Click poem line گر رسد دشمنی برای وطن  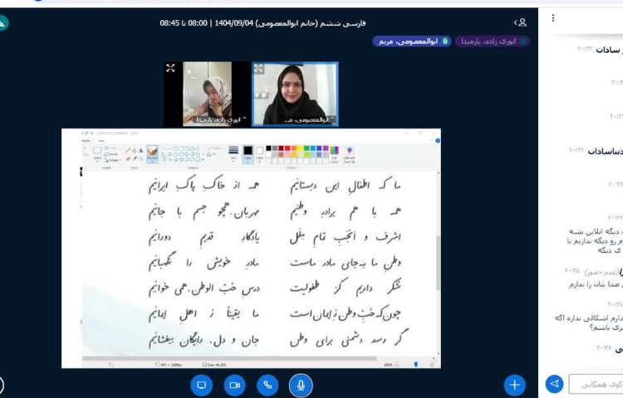[x=349, y=340]
